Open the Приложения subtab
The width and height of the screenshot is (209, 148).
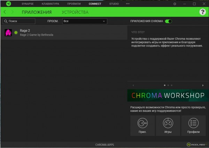pos(37,12)
